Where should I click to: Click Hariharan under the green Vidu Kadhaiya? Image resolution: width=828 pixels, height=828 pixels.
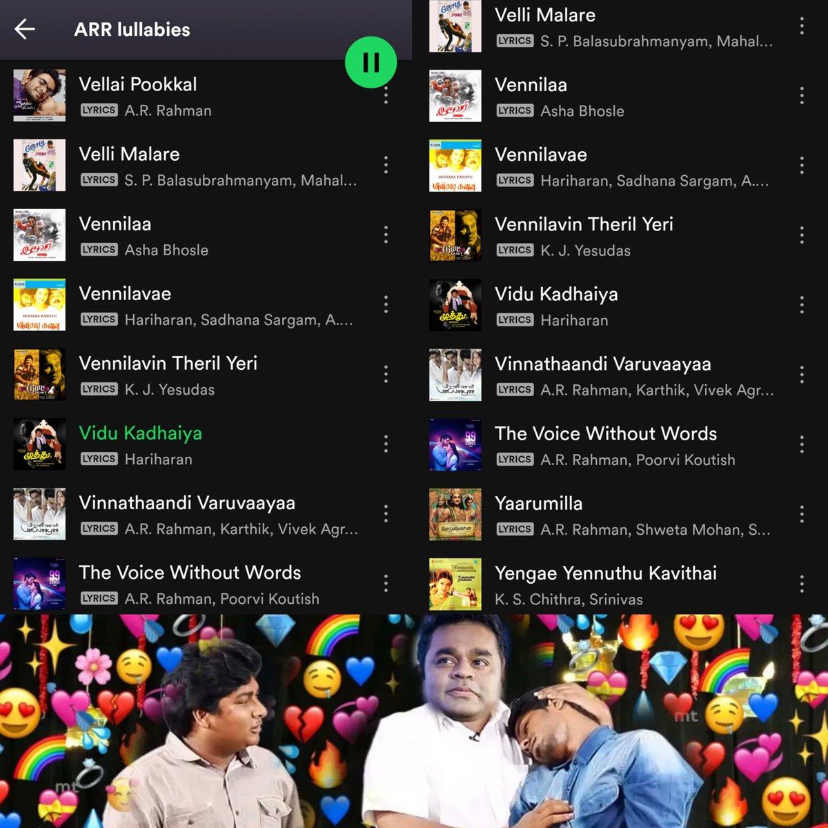[158, 459]
